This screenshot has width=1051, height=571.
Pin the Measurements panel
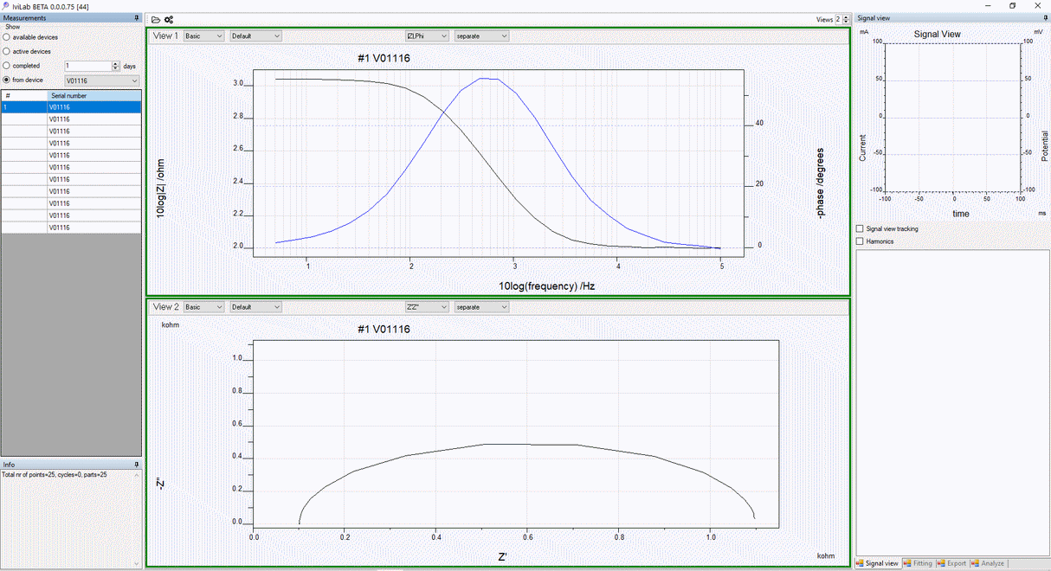click(x=137, y=17)
